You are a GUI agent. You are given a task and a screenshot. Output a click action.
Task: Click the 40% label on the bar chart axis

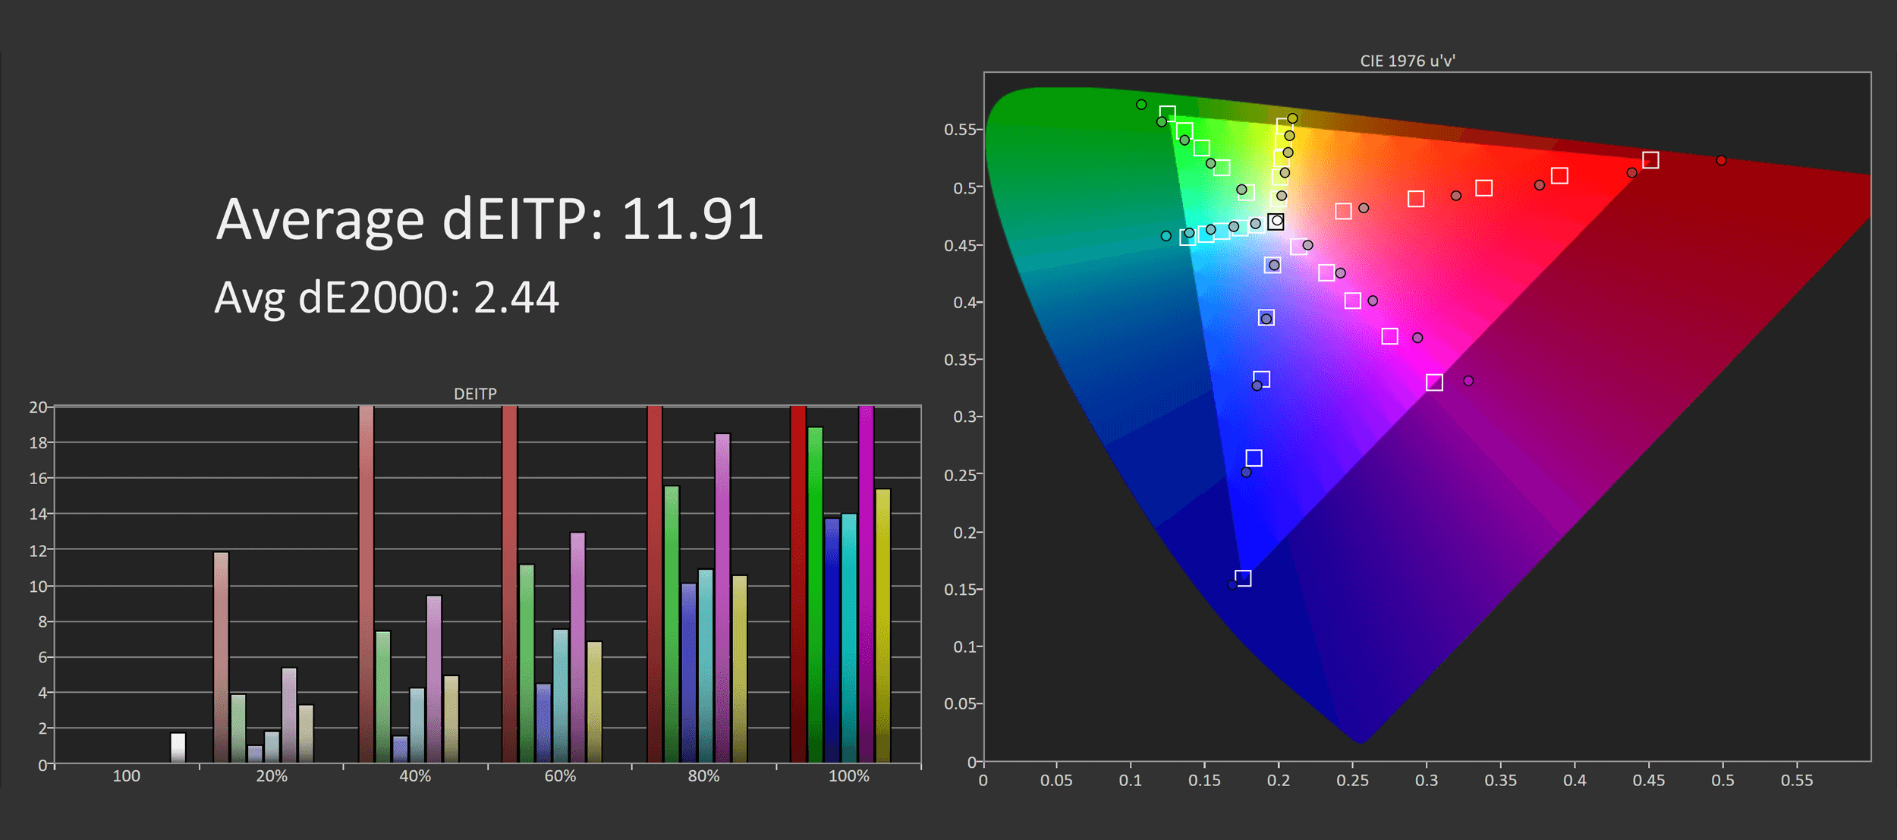[x=415, y=776]
